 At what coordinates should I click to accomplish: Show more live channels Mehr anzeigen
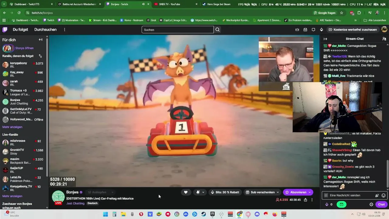pyautogui.click(x=12, y=196)
